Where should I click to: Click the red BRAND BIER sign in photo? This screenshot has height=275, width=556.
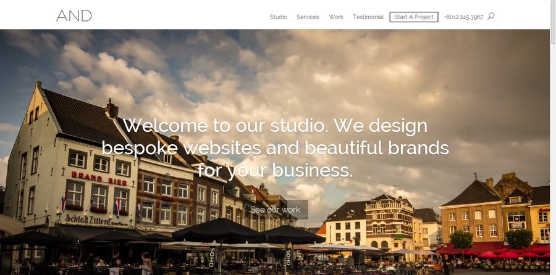pyautogui.click(x=99, y=178)
